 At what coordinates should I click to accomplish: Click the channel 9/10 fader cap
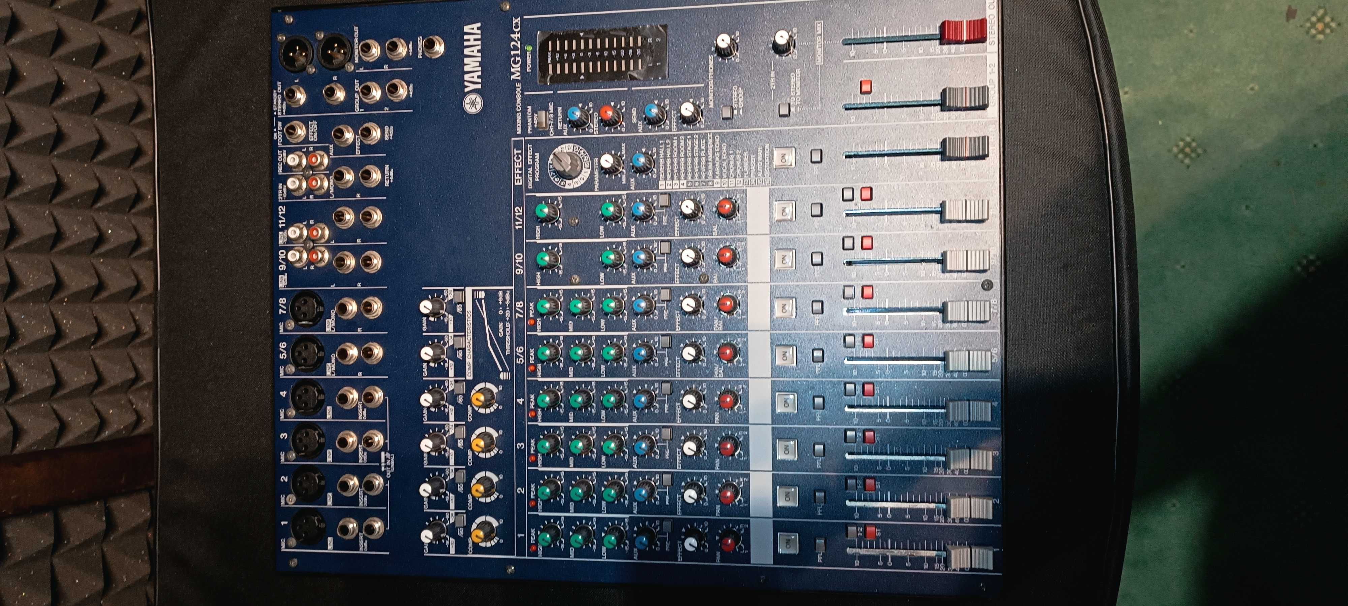(966, 261)
